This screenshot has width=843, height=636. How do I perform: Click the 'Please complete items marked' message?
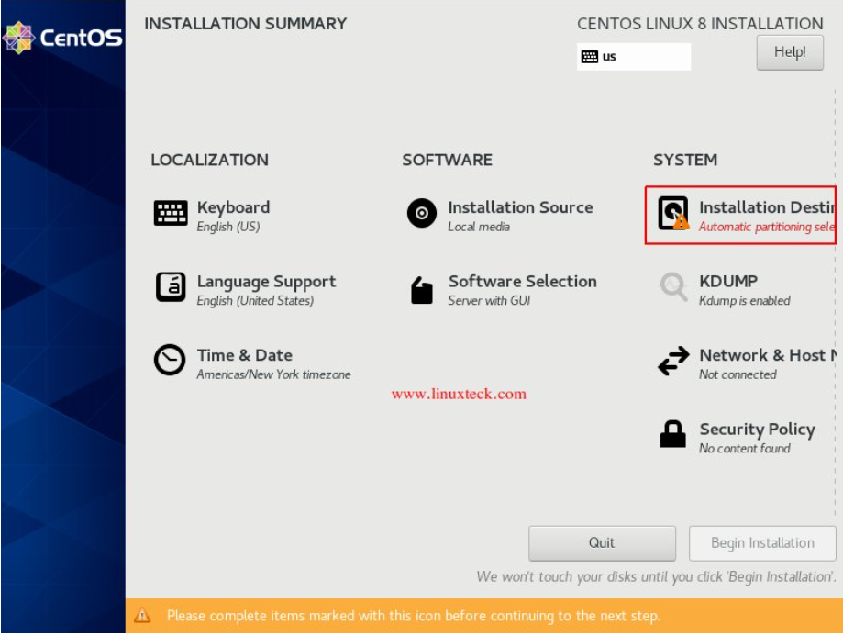414,616
